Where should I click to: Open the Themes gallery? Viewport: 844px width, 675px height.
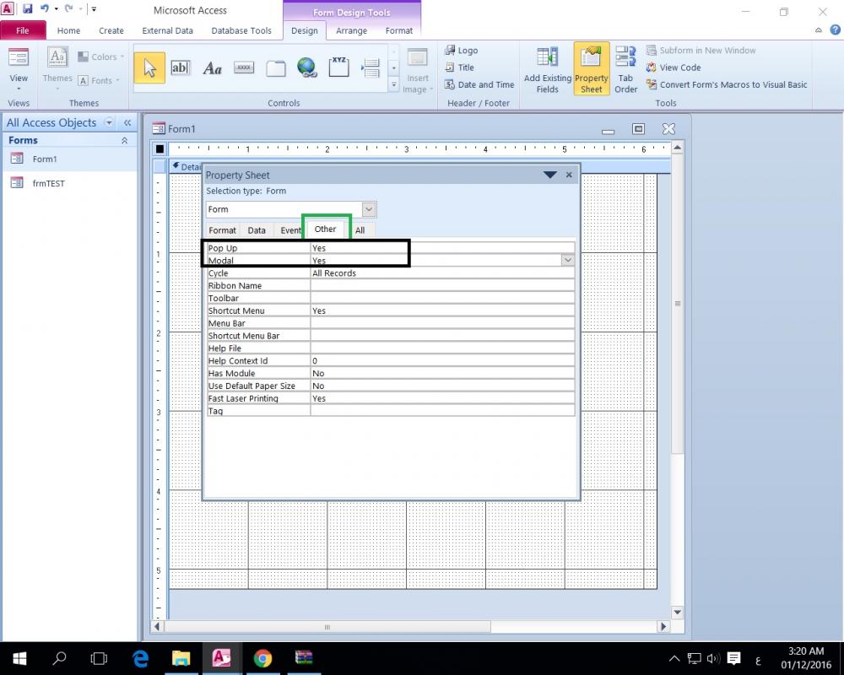pos(57,69)
